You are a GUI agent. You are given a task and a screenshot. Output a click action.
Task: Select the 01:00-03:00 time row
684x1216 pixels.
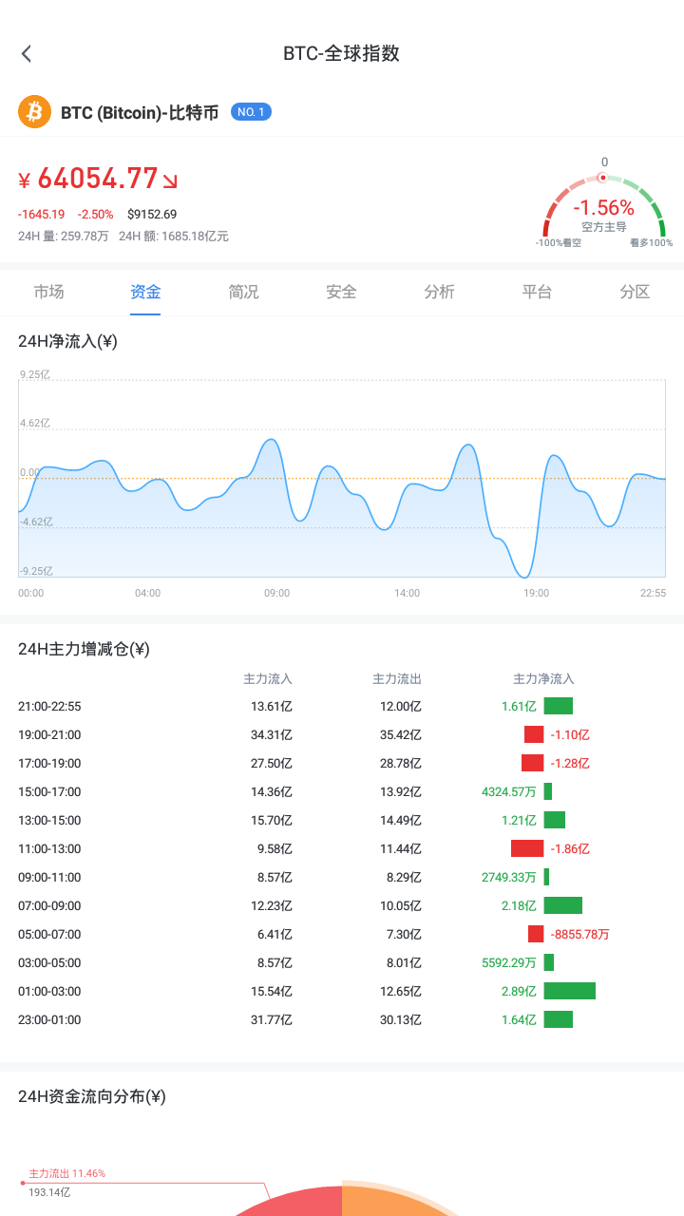[x=342, y=991]
